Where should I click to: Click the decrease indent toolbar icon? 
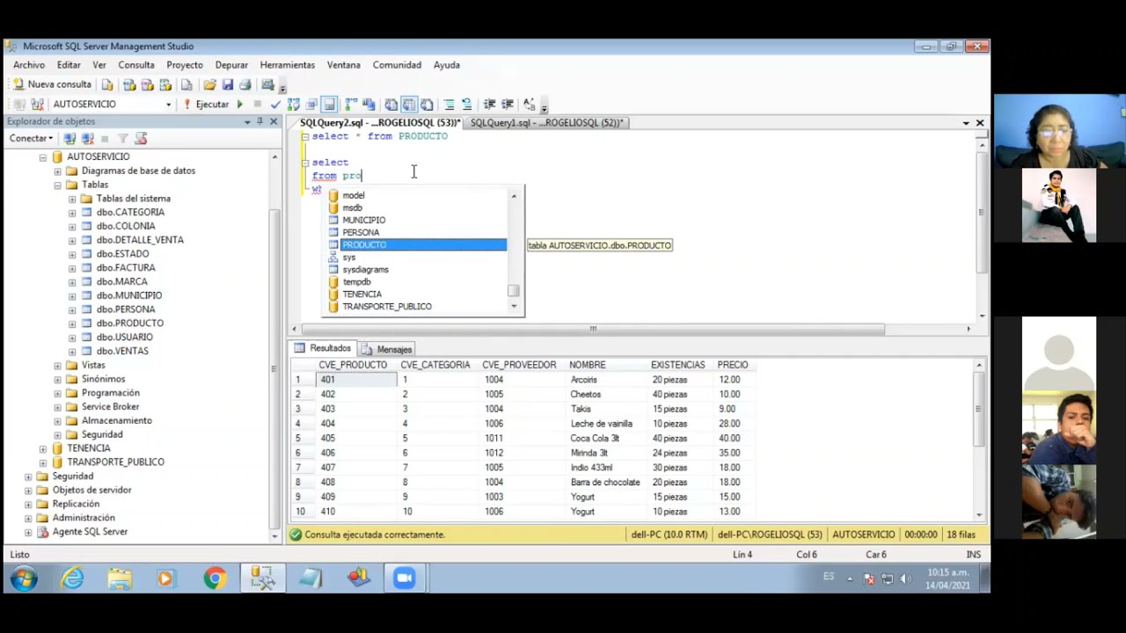(x=490, y=104)
